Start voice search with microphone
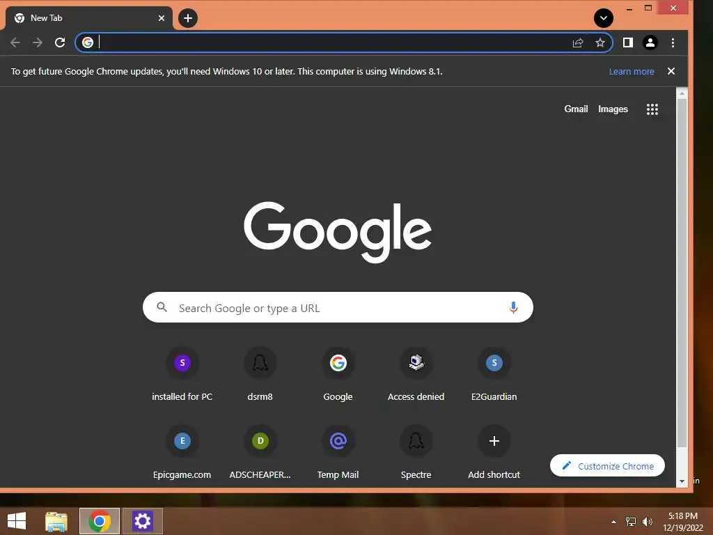This screenshot has width=713, height=535. pyautogui.click(x=513, y=307)
